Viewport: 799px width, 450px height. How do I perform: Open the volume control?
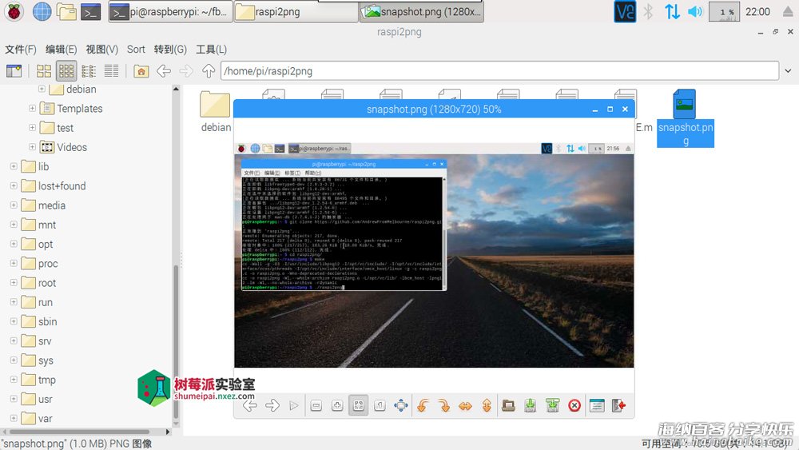(695, 11)
